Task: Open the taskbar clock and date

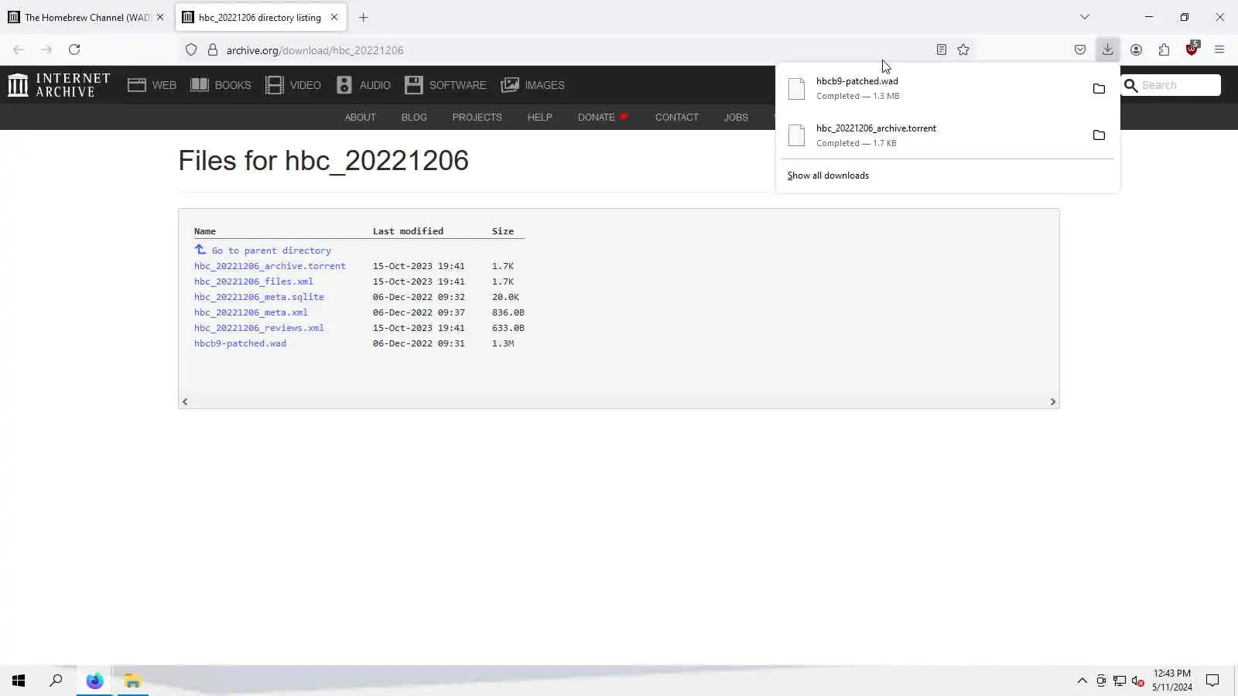Action: (x=1172, y=681)
